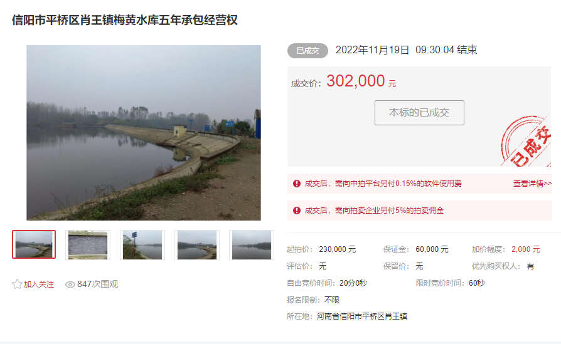Click the star icon to follow item
This screenshot has height=344, width=561.
pos(17,284)
